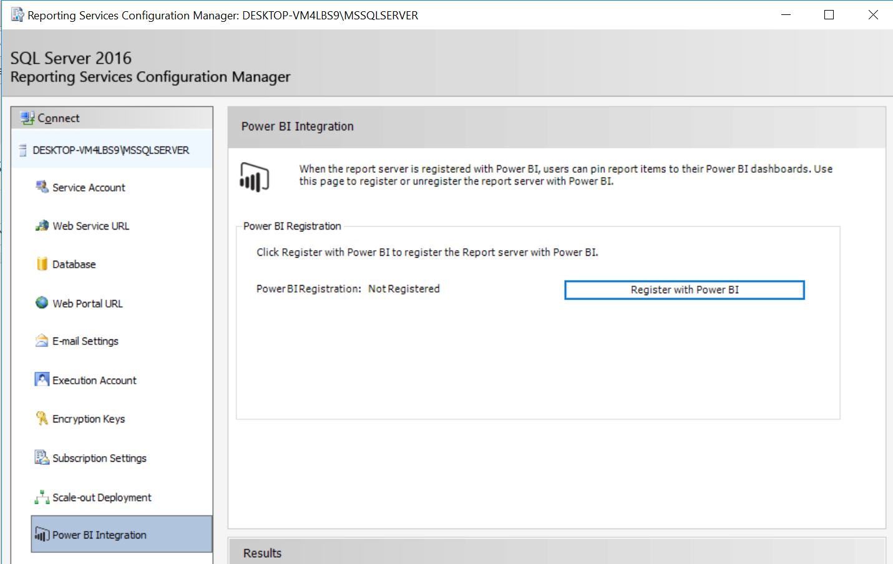Image resolution: width=893 pixels, height=564 pixels.
Task: Click the Encryption Keys key icon
Action: (x=42, y=418)
